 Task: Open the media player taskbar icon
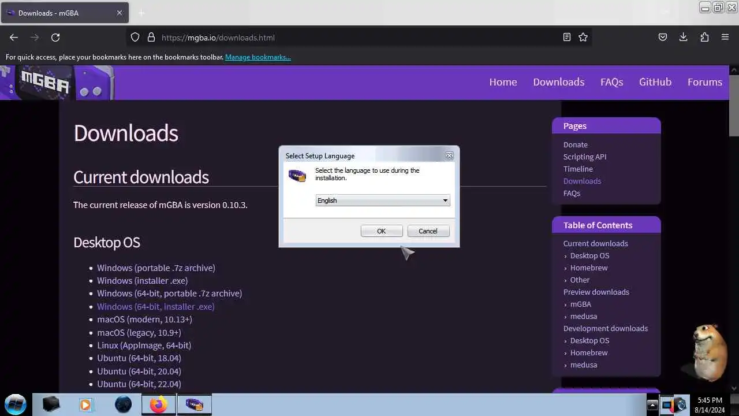click(85, 404)
